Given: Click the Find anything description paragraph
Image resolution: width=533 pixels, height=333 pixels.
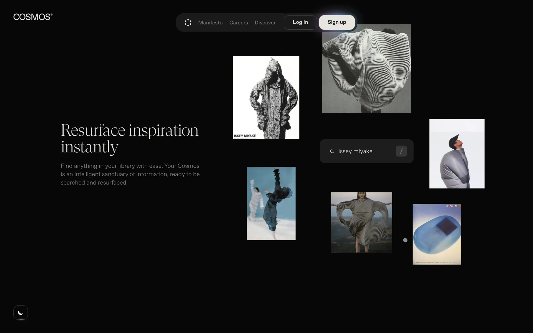Looking at the screenshot, I should 130,174.
